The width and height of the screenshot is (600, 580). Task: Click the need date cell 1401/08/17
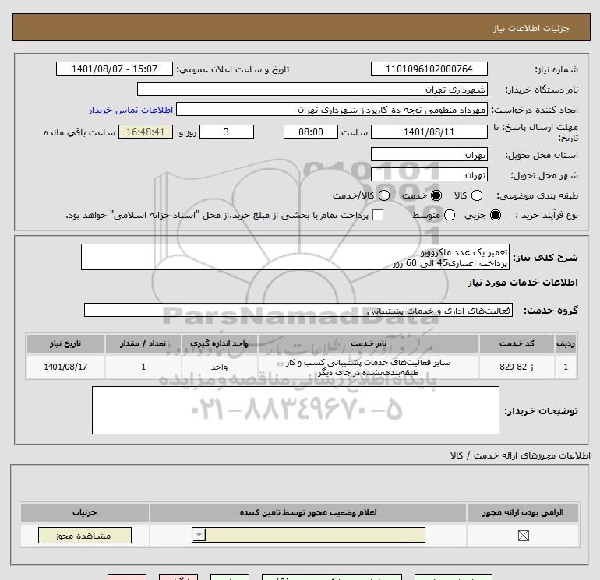pos(65,367)
